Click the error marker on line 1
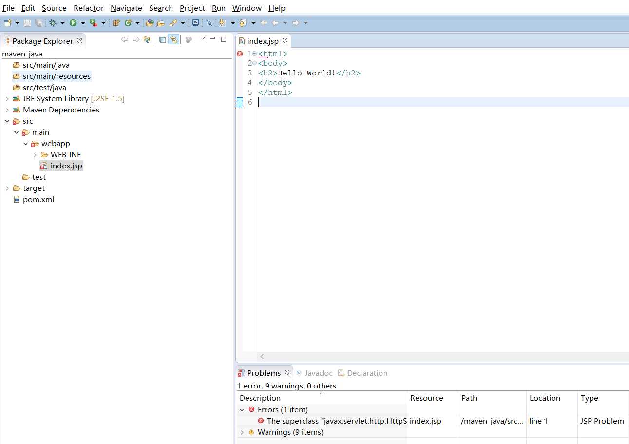Screen dimensions: 629x444 tap(240, 54)
